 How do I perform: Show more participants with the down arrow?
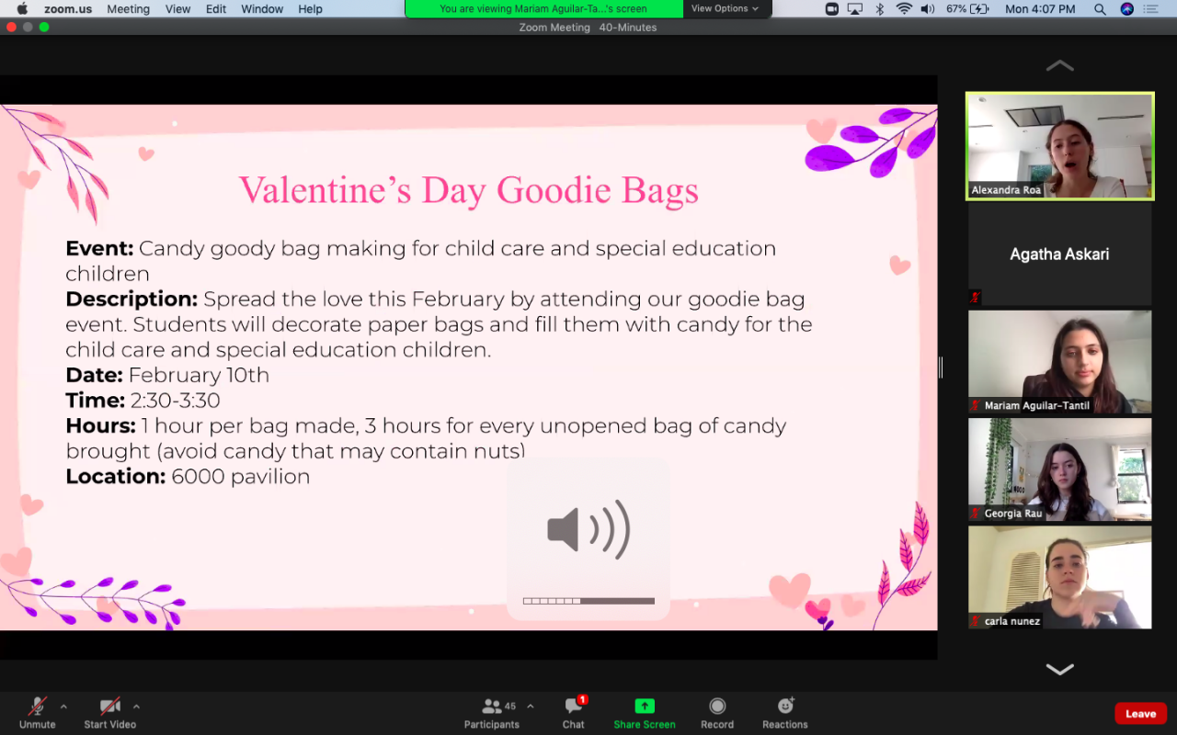pos(1059,670)
